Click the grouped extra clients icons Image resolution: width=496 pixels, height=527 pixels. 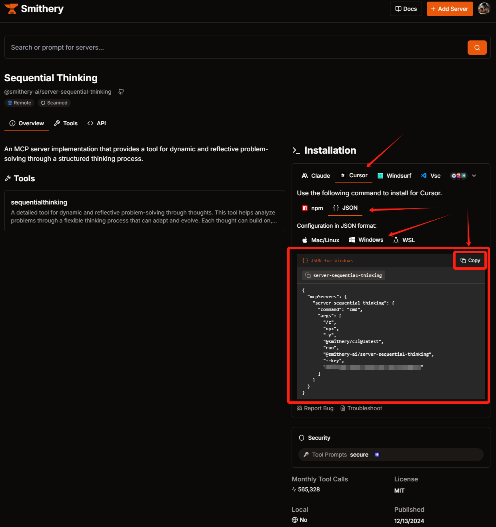(459, 176)
